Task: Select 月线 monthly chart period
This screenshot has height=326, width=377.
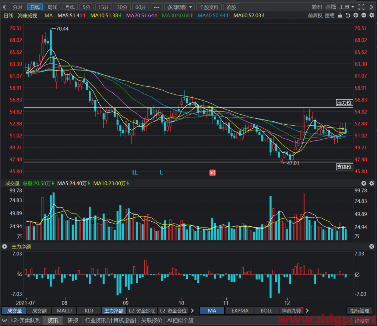Action: click(70, 7)
